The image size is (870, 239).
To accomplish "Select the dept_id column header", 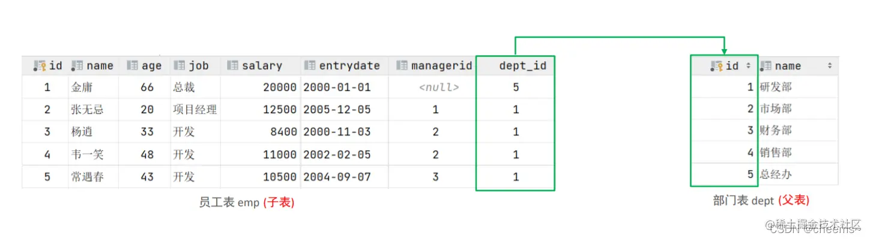I will [x=515, y=66].
